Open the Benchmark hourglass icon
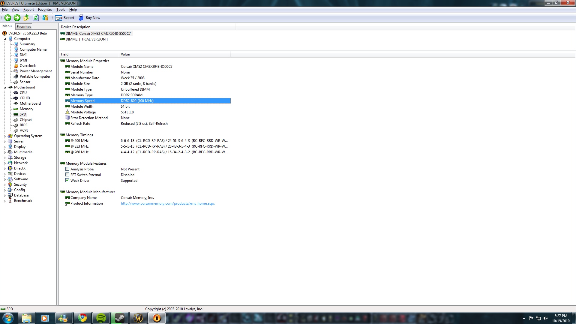 pos(10,201)
